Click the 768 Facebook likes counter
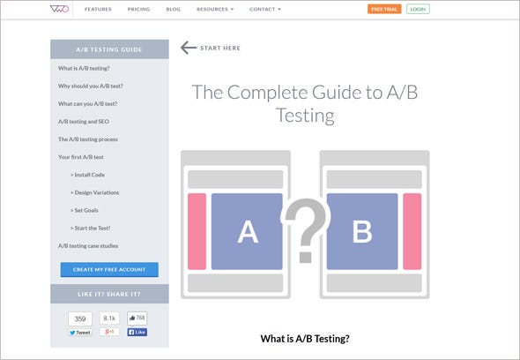This screenshot has height=360, width=520. [x=137, y=319]
